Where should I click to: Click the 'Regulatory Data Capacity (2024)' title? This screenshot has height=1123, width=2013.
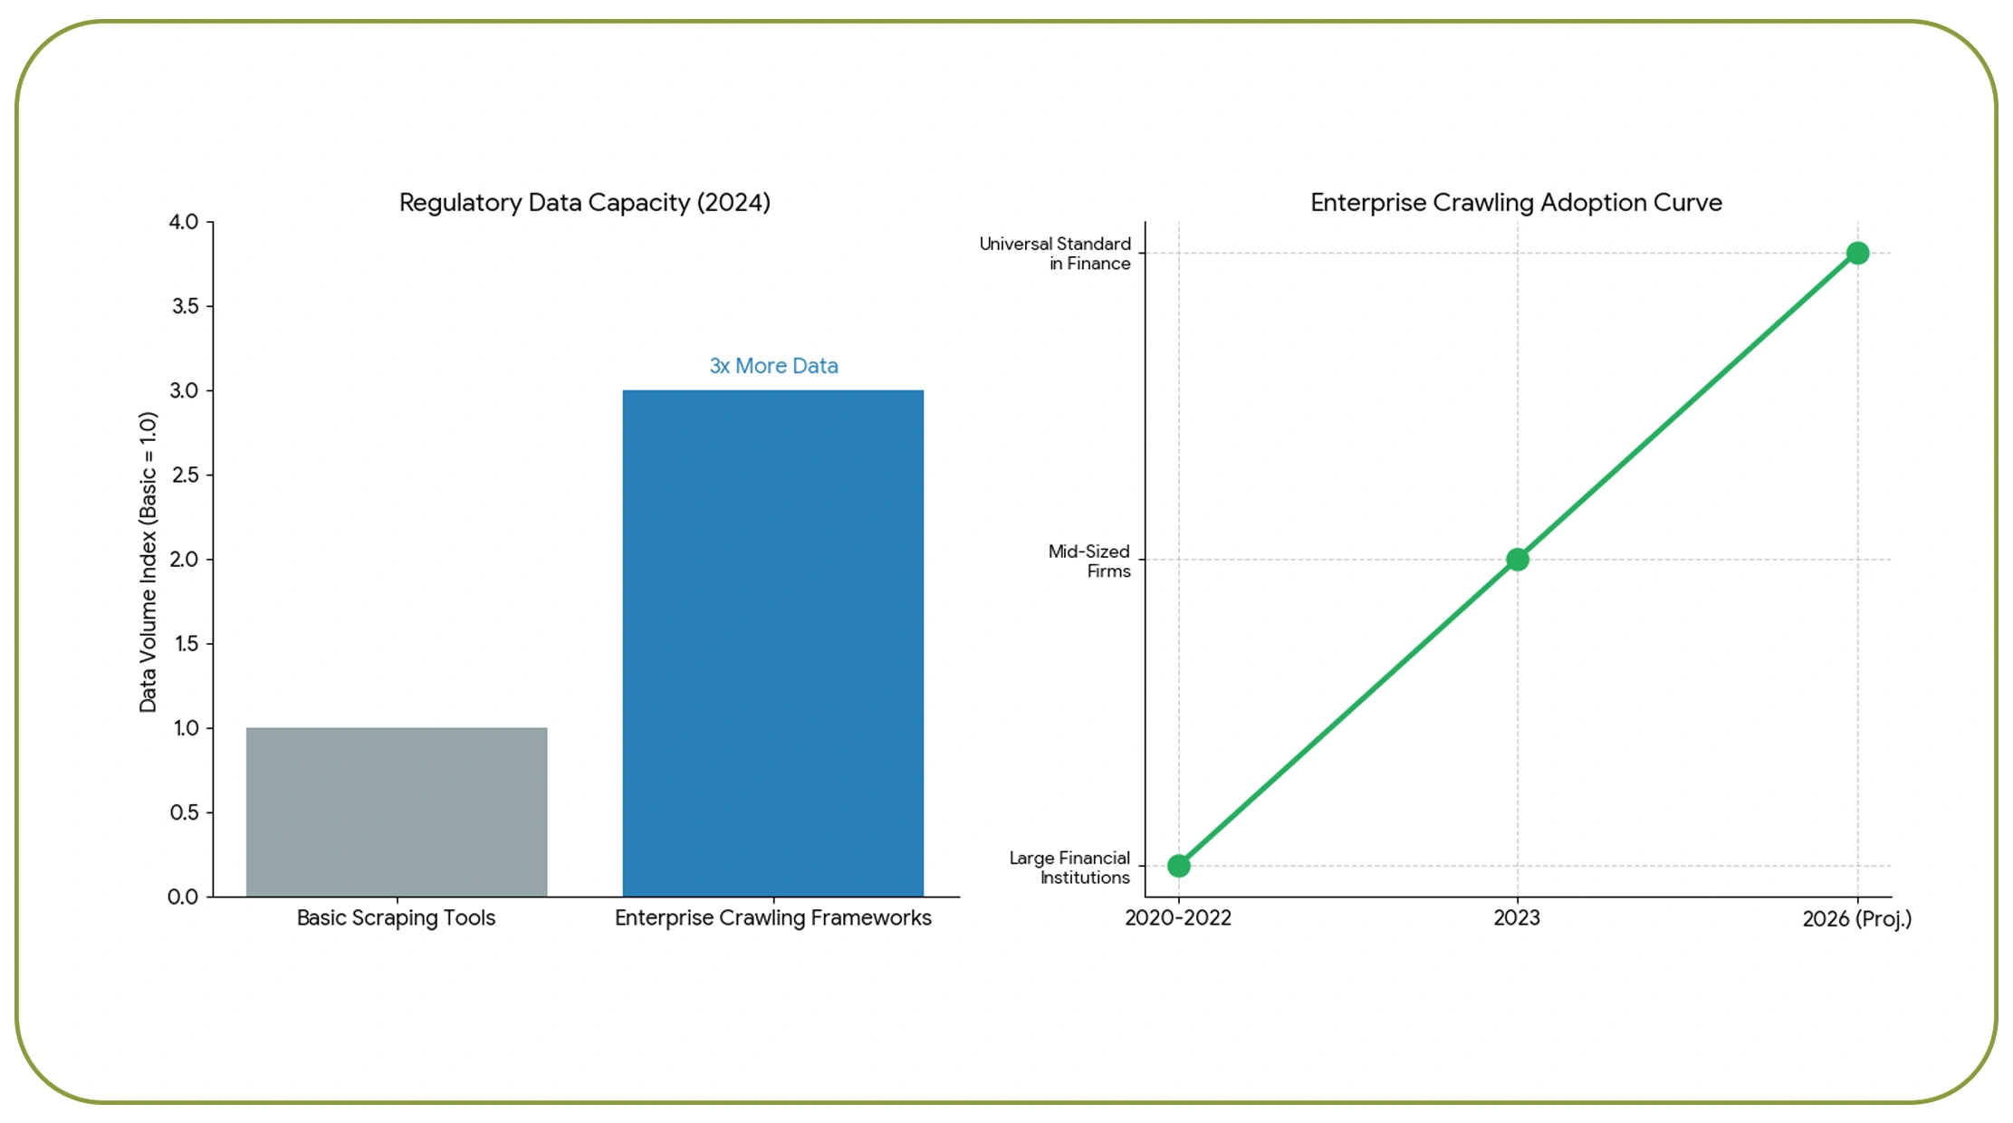[585, 202]
